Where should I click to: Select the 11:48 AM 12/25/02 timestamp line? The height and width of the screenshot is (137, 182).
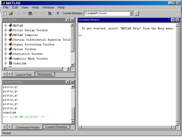coord(24,117)
